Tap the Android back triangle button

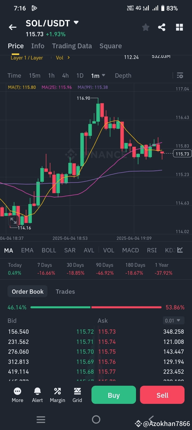click(x=151, y=419)
